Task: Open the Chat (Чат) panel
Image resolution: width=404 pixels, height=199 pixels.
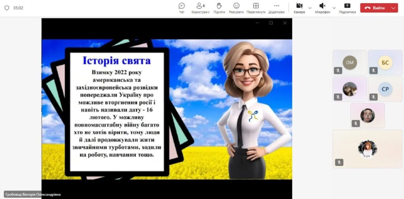Action: coord(181,7)
